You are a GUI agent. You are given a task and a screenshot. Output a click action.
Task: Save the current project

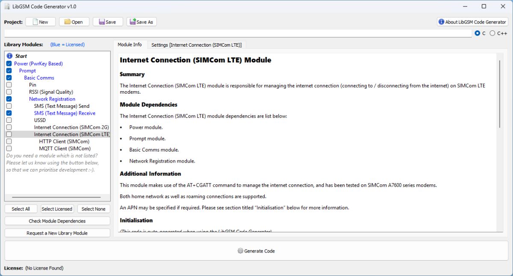coord(108,22)
